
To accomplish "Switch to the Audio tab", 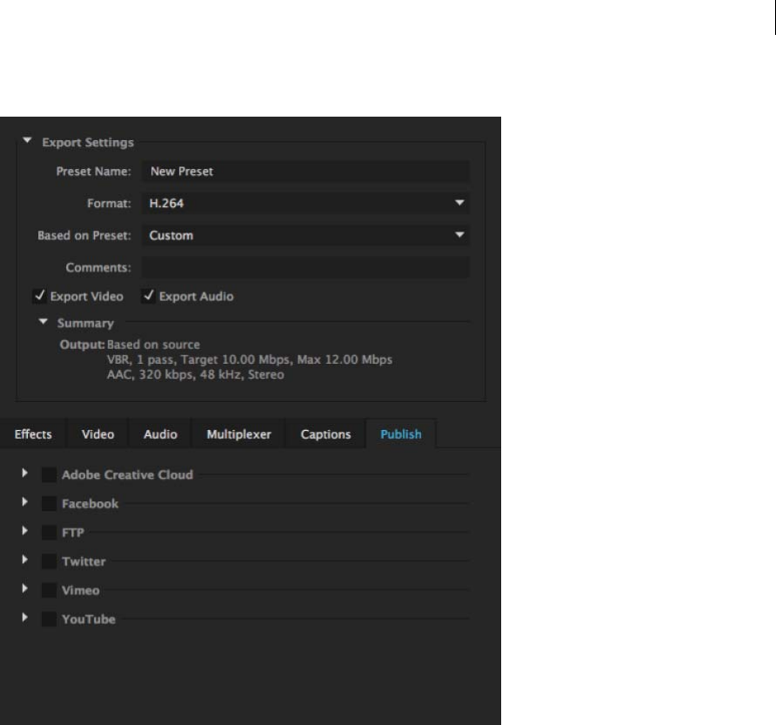I will point(160,434).
